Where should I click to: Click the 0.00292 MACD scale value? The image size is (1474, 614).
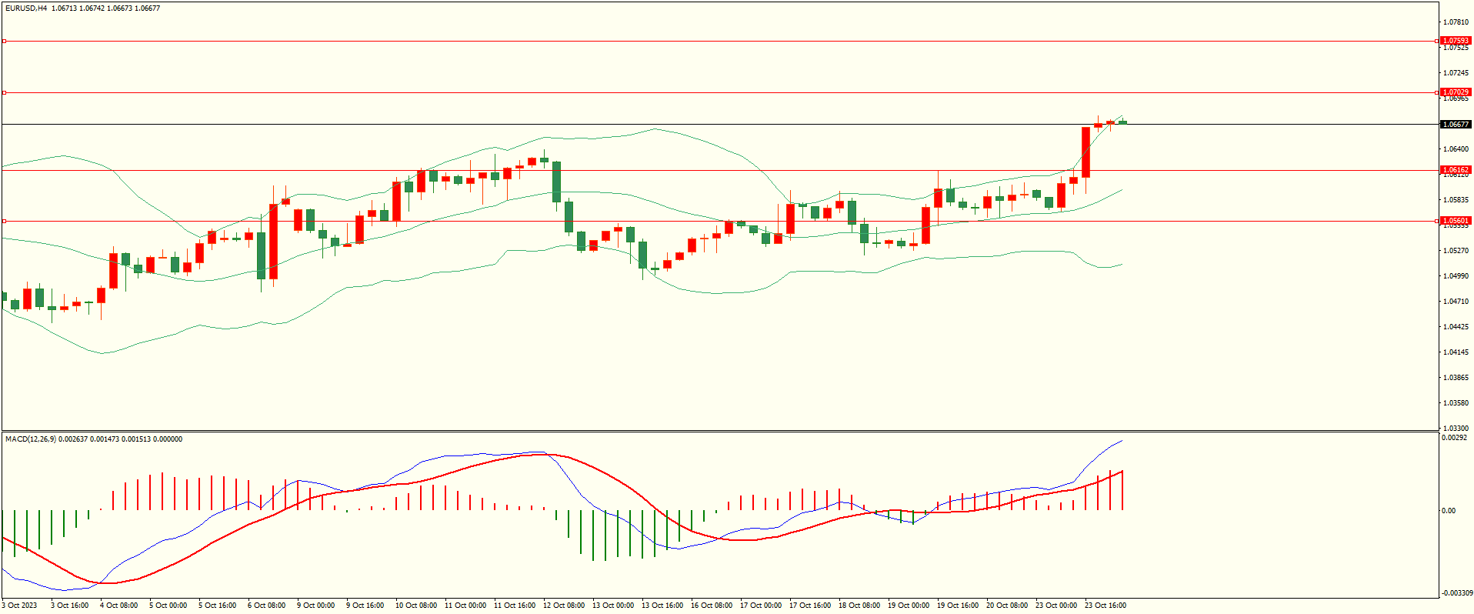1454,438
